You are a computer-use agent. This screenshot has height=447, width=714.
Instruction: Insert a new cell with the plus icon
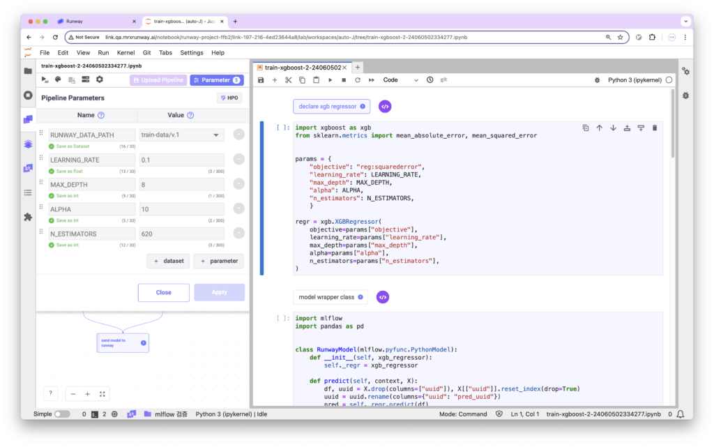275,80
